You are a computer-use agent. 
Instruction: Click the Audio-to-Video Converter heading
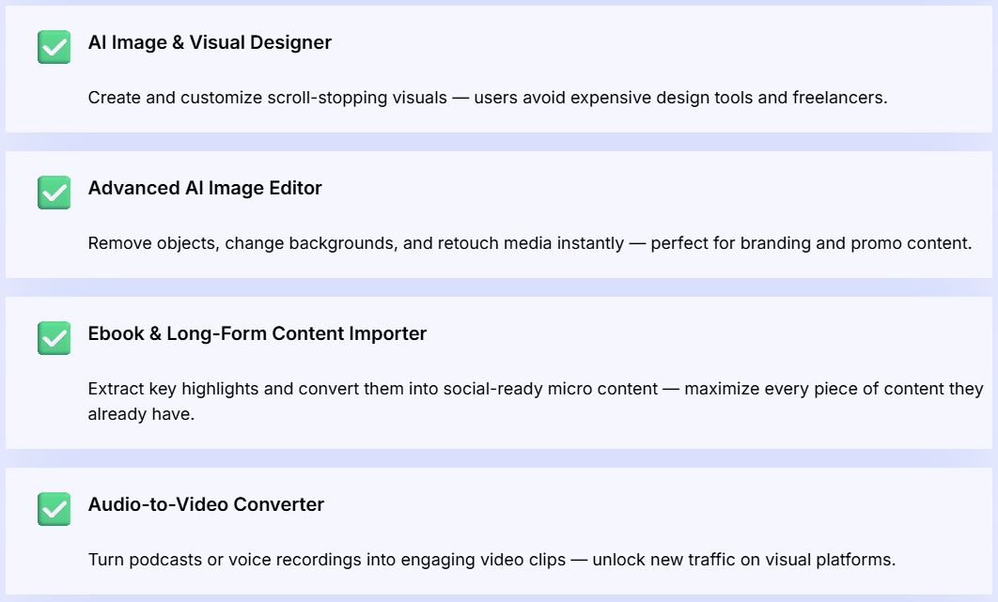[206, 504]
